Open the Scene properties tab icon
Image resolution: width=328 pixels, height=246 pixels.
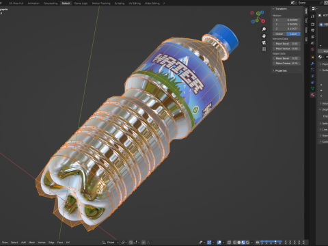point(313,43)
